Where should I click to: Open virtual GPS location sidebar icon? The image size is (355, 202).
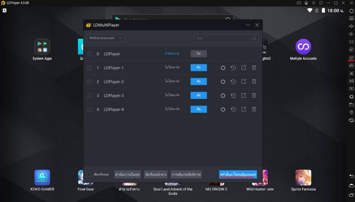coord(351,112)
